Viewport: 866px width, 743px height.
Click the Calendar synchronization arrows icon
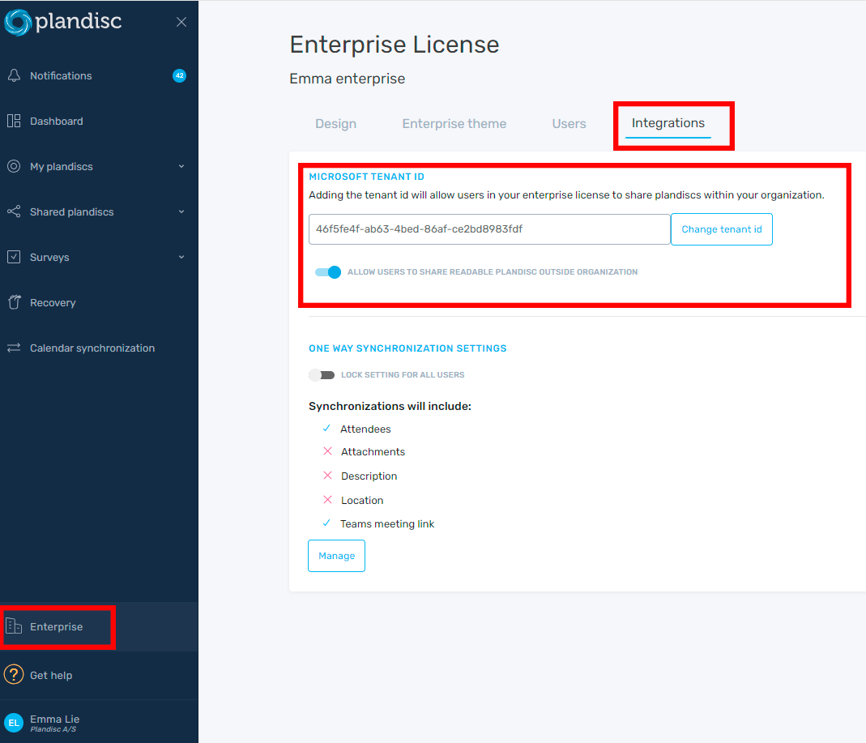(14, 348)
